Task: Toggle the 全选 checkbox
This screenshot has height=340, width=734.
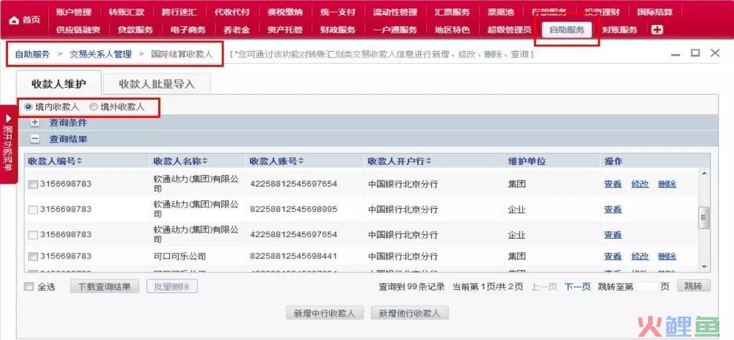Action: coord(29,287)
